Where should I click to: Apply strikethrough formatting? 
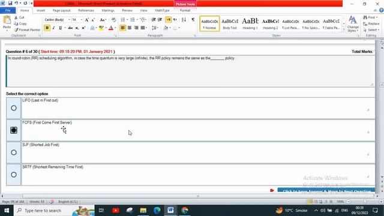point(70,28)
